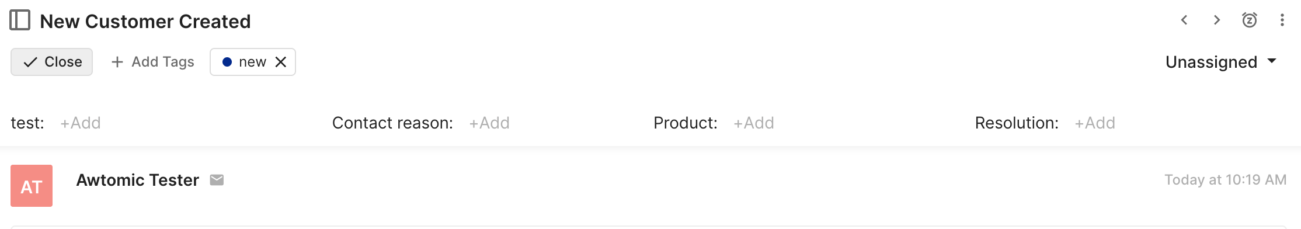The height and width of the screenshot is (229, 1301).
Task: Add a Contact reason value
Action: point(489,123)
